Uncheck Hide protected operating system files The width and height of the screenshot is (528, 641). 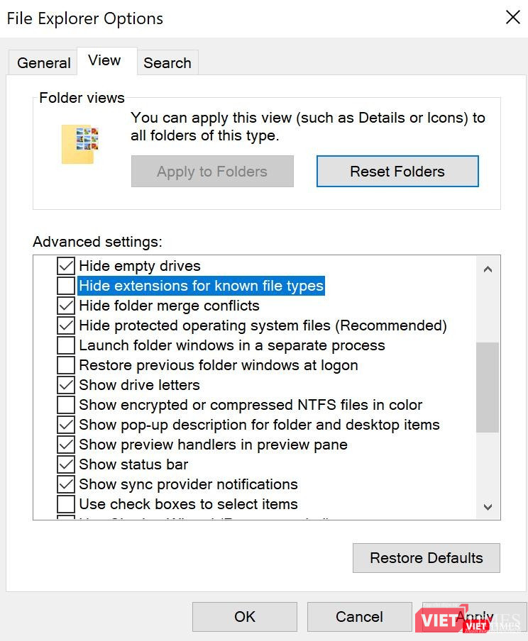[65, 325]
